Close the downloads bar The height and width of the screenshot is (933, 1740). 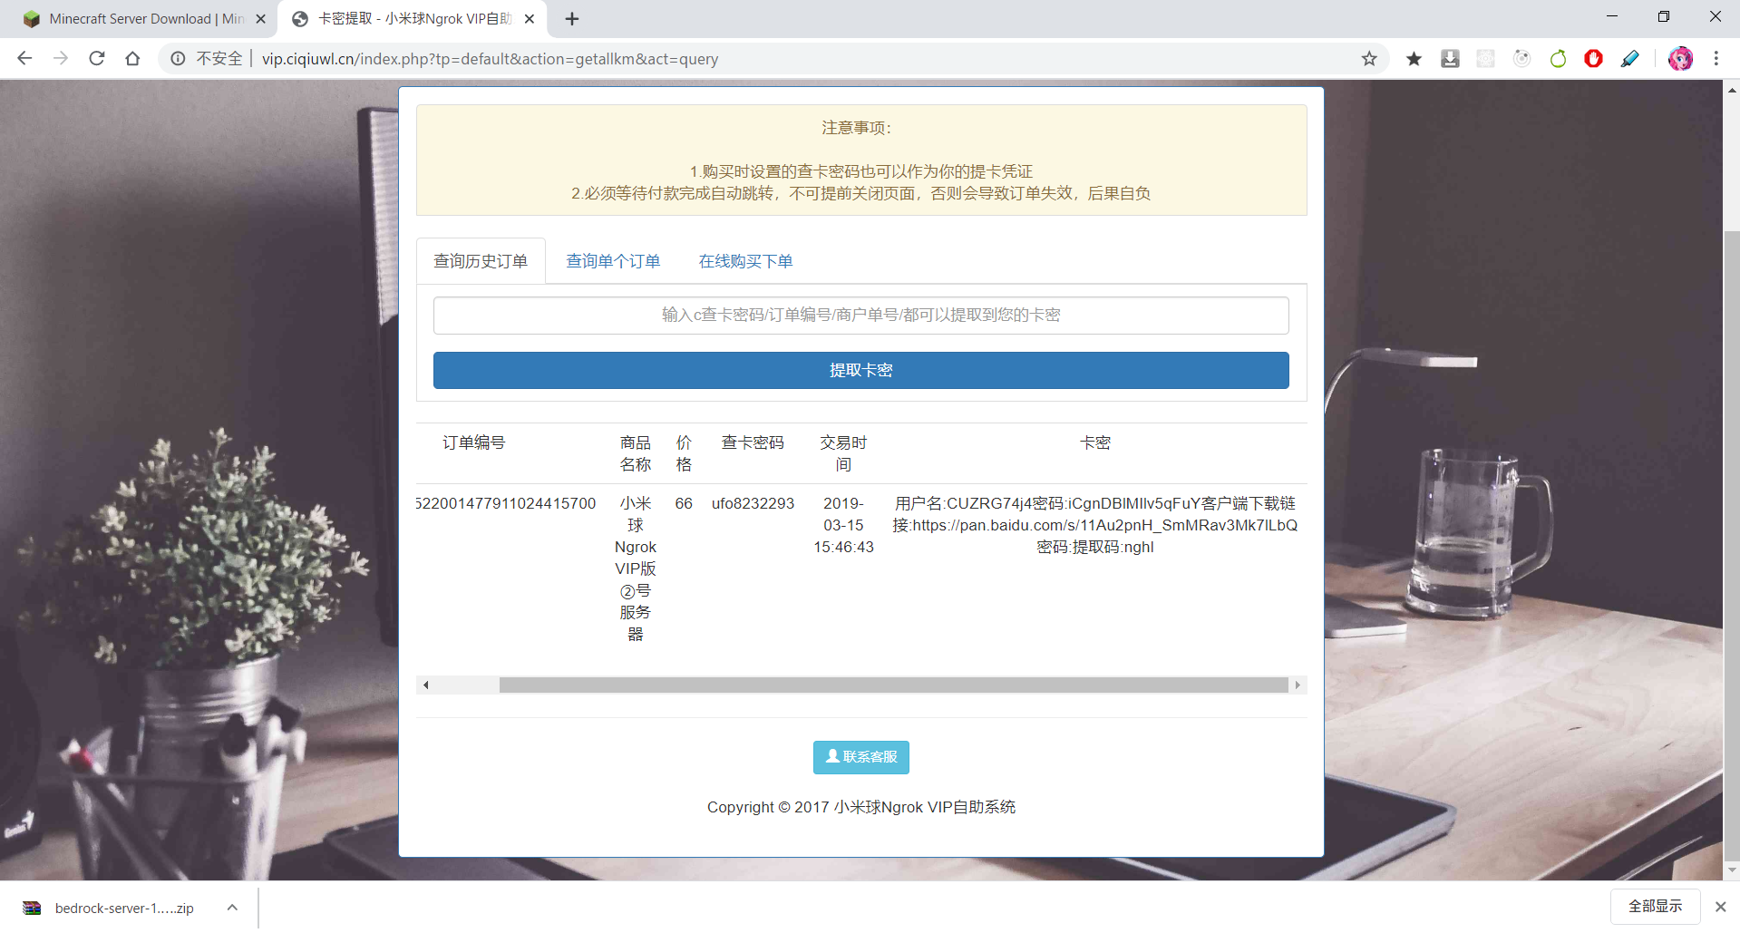click(x=1720, y=907)
